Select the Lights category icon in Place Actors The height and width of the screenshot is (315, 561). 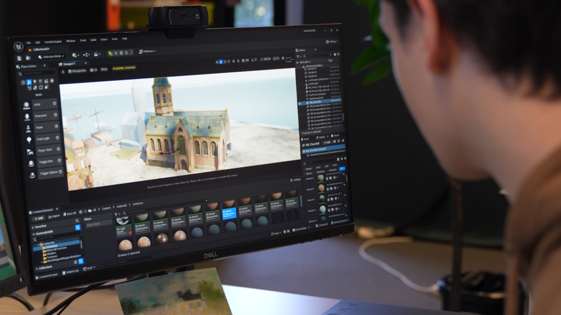[x=35, y=82]
